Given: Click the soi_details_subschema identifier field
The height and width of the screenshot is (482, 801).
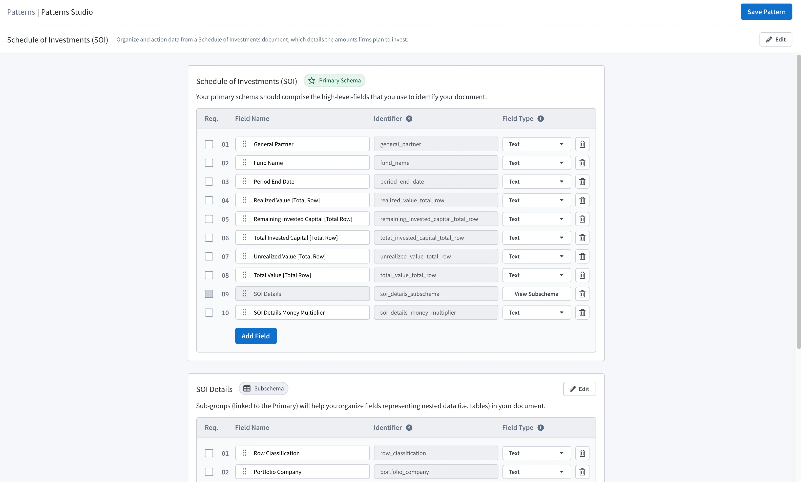Looking at the screenshot, I should (436, 294).
